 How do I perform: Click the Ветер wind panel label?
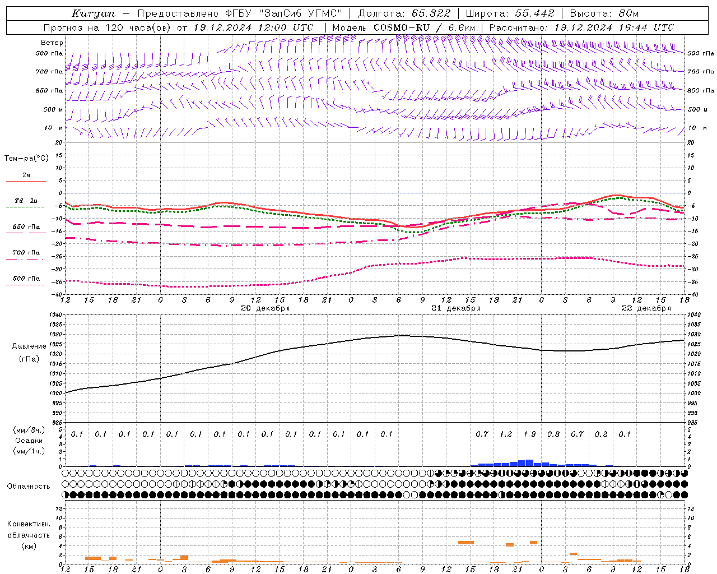click(52, 43)
